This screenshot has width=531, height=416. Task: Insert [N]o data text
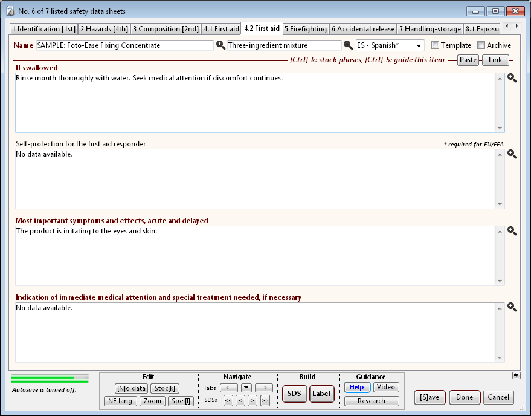pyautogui.click(x=132, y=388)
